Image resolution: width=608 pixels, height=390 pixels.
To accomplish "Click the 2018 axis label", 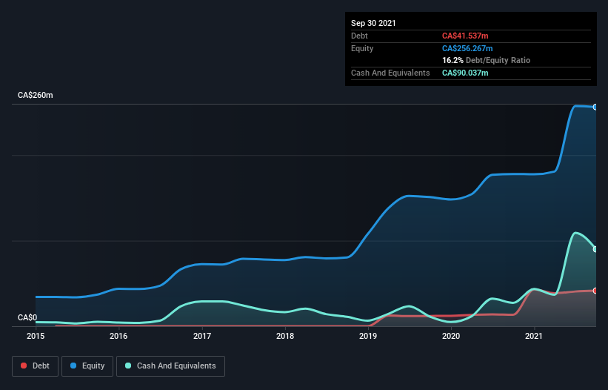I will click(x=285, y=336).
